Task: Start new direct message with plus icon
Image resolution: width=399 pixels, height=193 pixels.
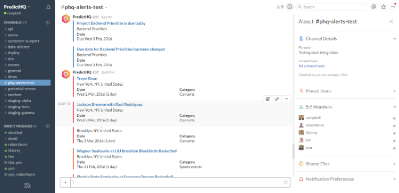Action: pyautogui.click(x=47, y=126)
